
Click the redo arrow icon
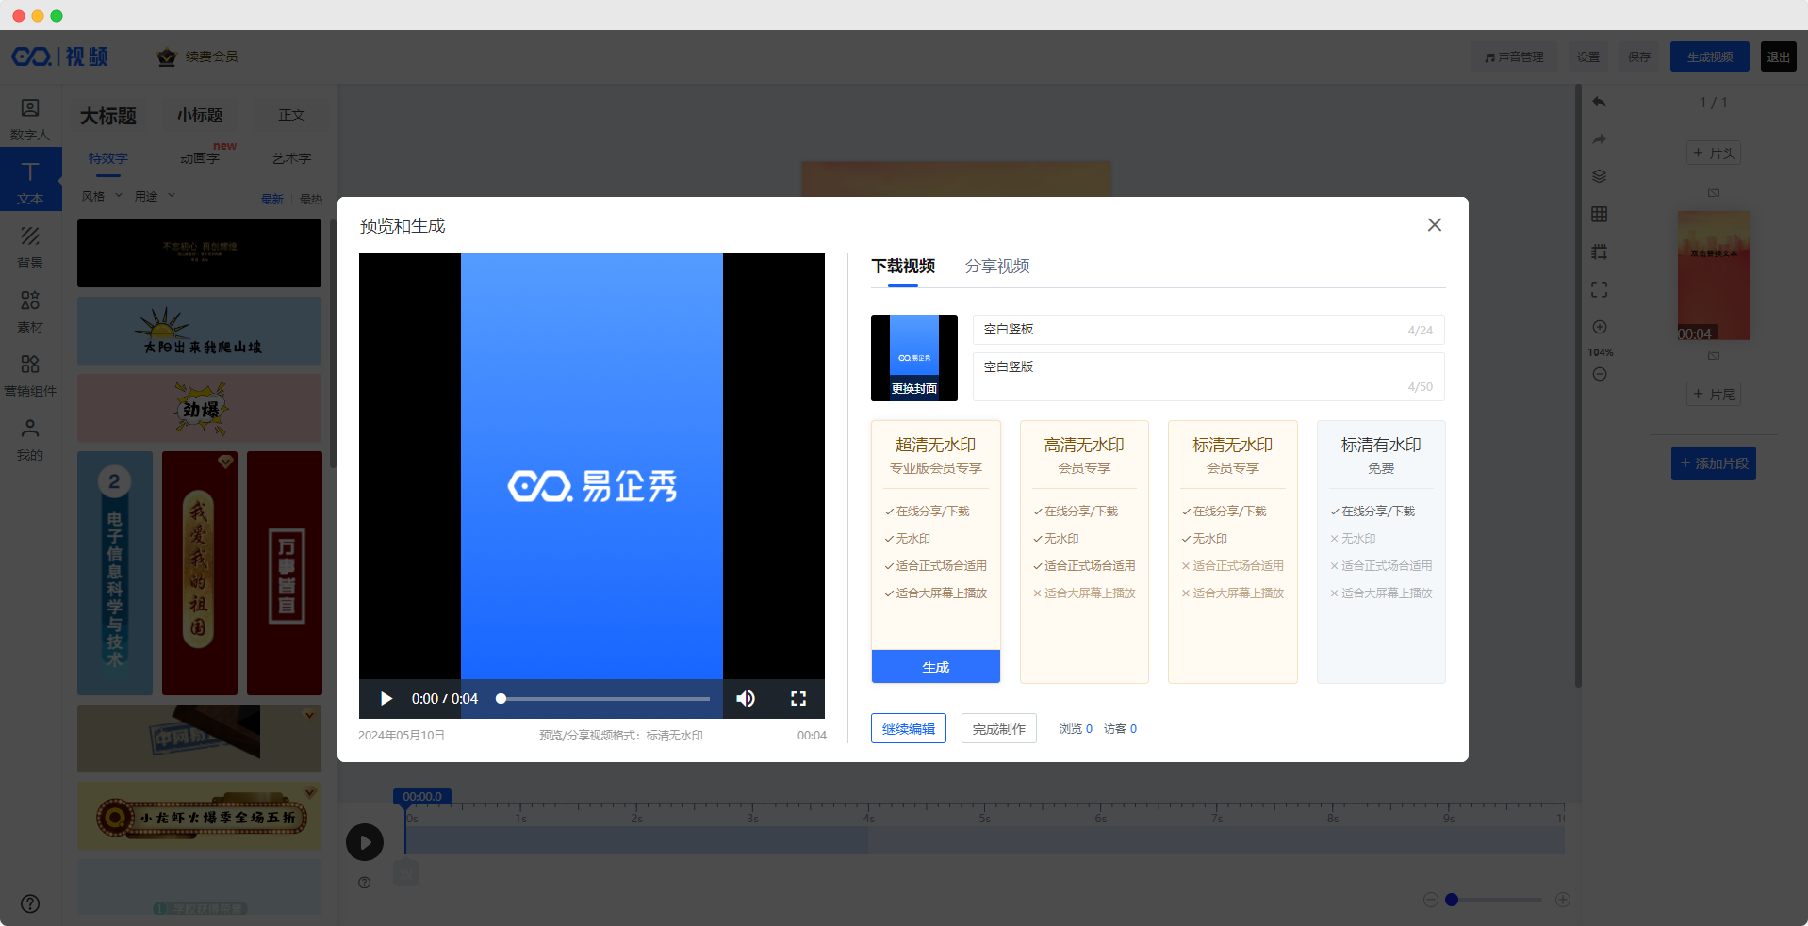(x=1600, y=139)
